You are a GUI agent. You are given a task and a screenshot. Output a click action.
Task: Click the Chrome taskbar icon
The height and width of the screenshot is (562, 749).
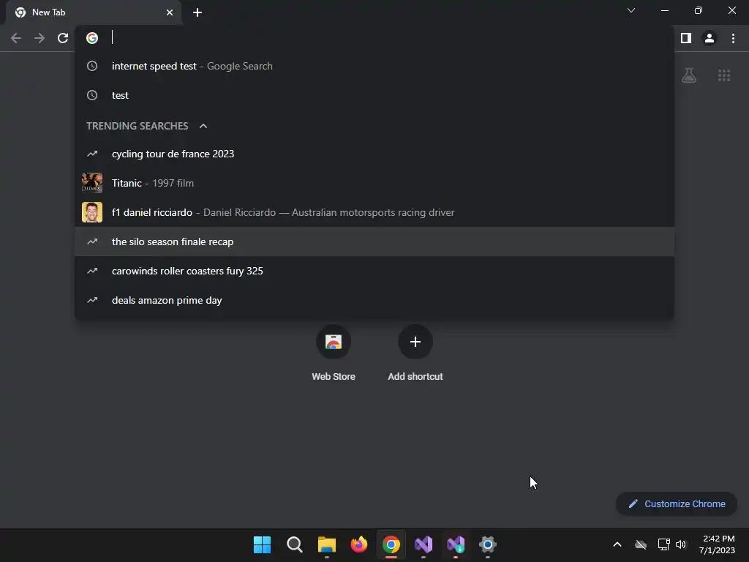click(391, 544)
